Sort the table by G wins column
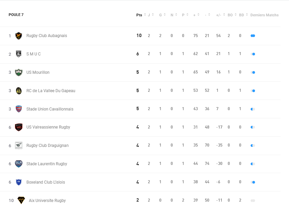The height and width of the screenshot is (220, 289). pos(161,15)
